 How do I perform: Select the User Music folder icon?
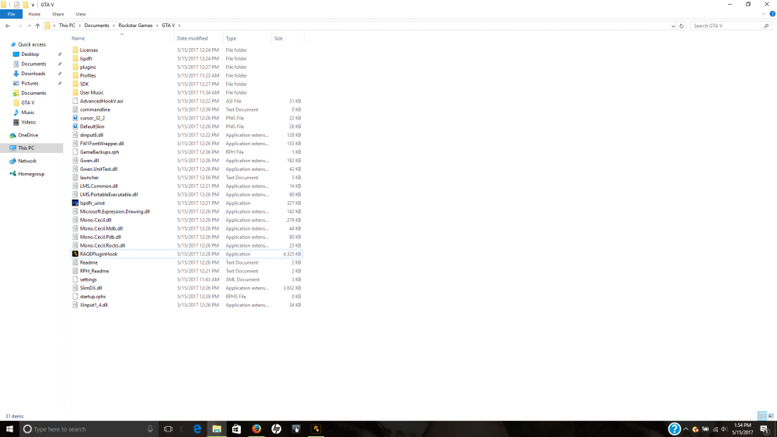75,92
